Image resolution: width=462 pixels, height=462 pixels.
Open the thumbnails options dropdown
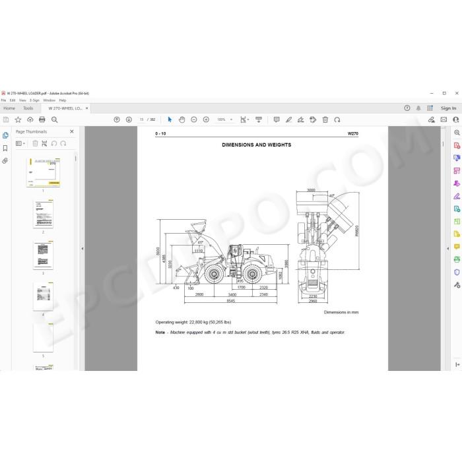(x=20, y=143)
